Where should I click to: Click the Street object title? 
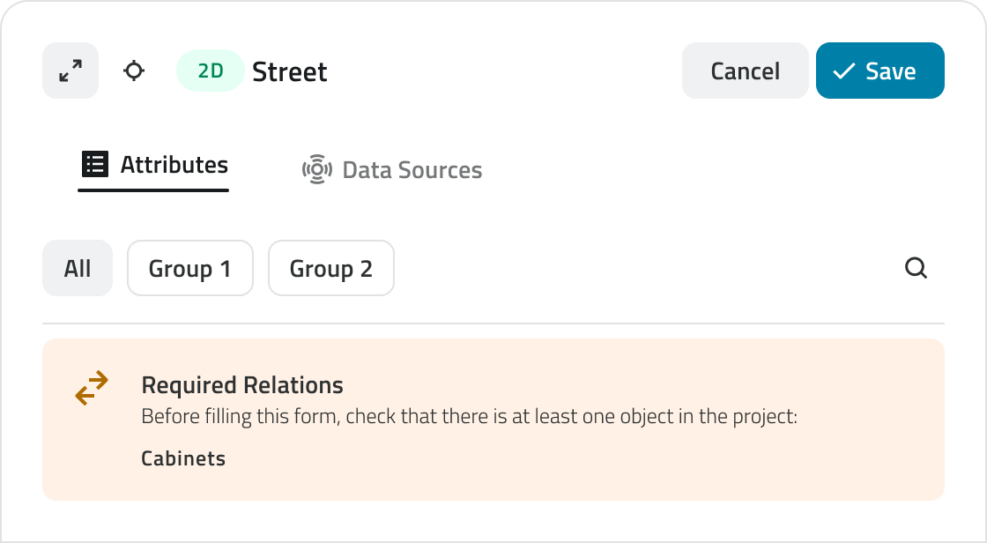[x=290, y=71]
